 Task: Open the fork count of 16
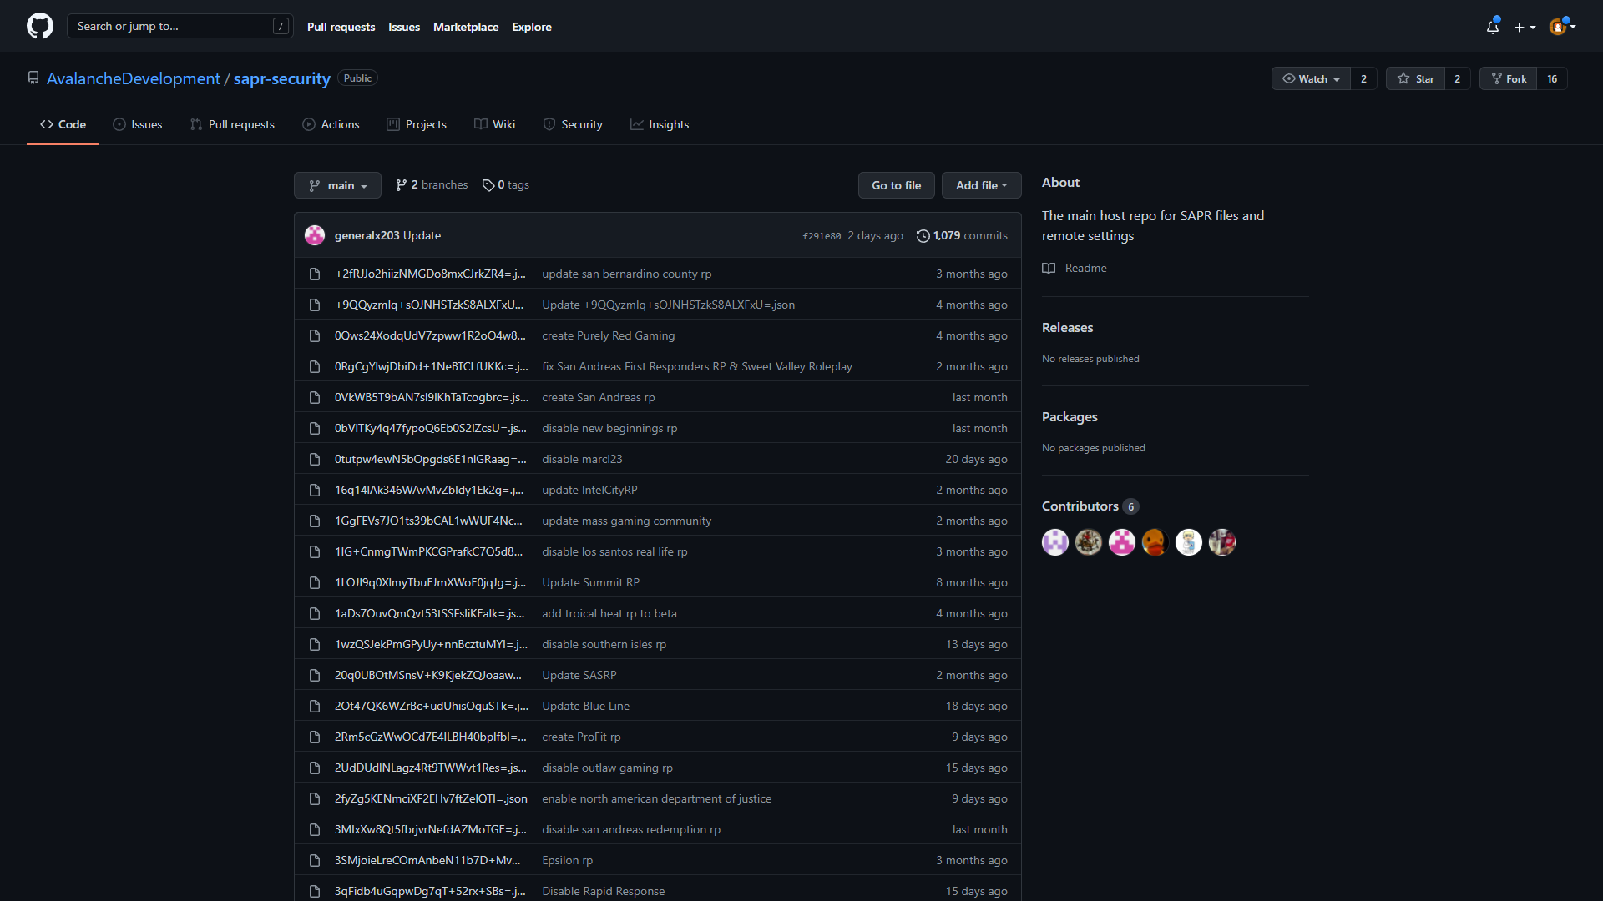pyautogui.click(x=1552, y=78)
